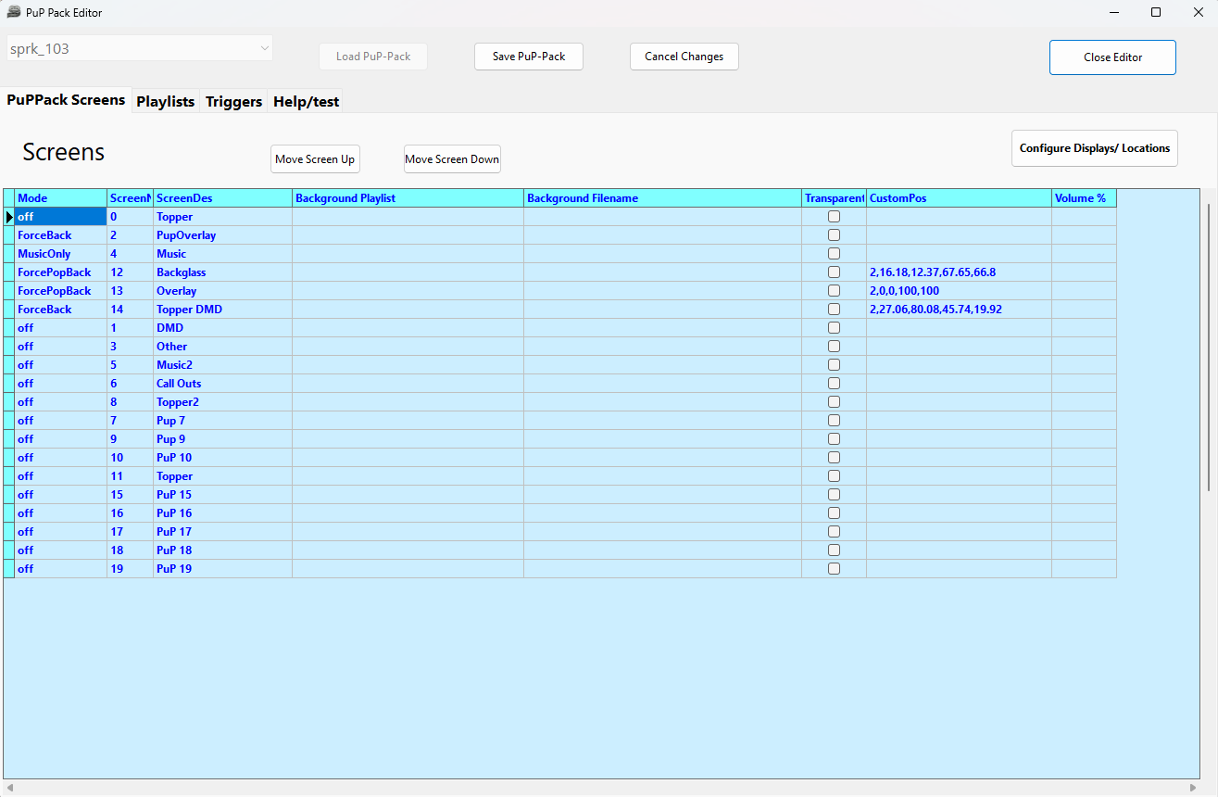Click Configure Displays/ Locations button
This screenshot has width=1218, height=797.
point(1094,148)
